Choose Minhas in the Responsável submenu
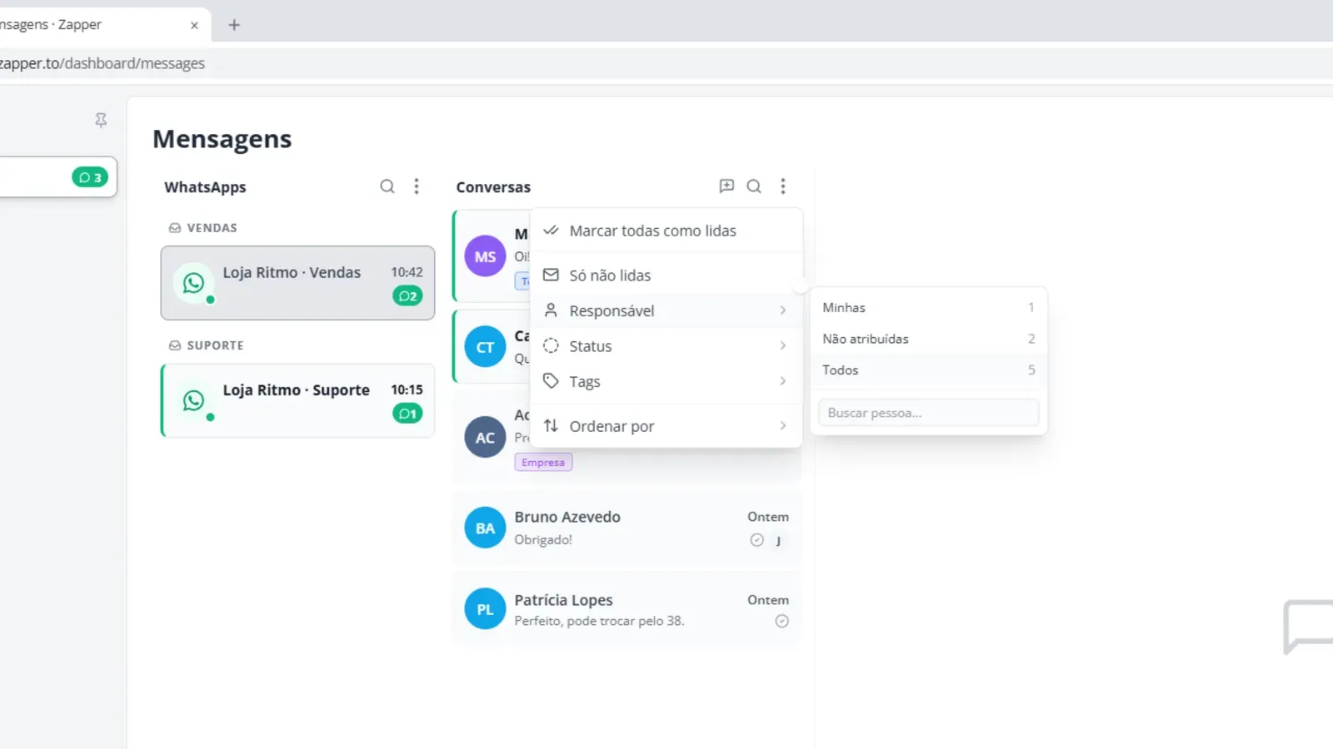Viewport: 1333px width, 749px height. (x=928, y=307)
